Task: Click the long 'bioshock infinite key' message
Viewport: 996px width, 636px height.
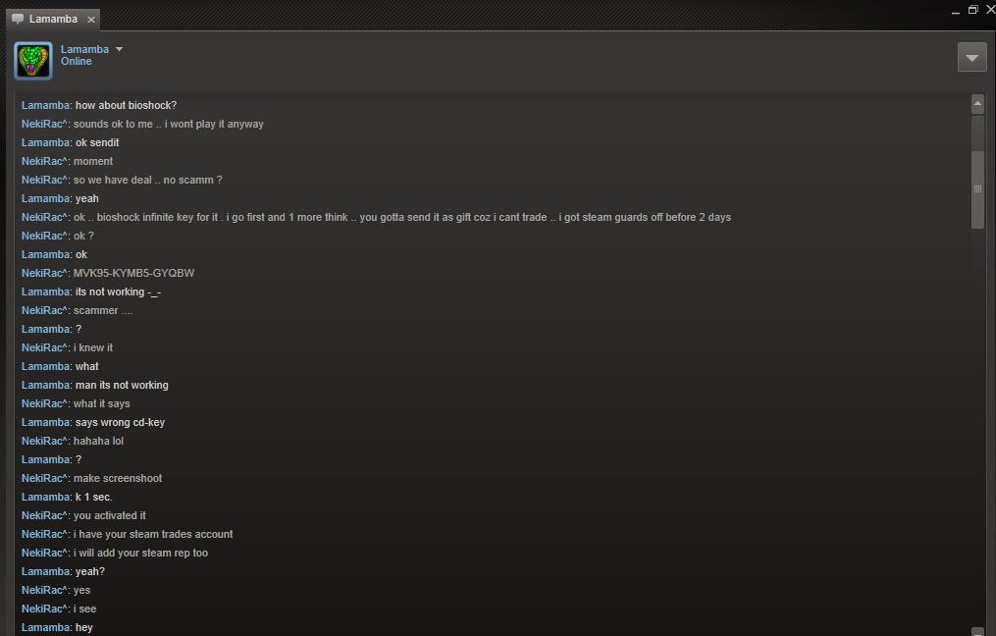Action: pos(402,217)
